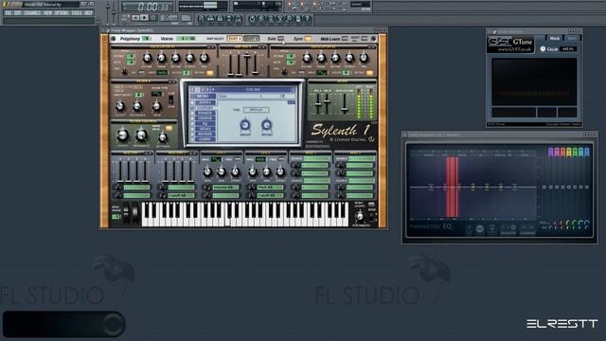Viewport: 606px width, 341px height.
Task: Toggle LFO 1 free switch
Action: (237, 159)
